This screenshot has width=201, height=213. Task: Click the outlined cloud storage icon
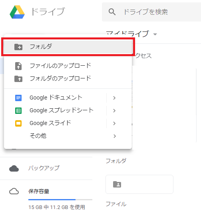[14, 191]
